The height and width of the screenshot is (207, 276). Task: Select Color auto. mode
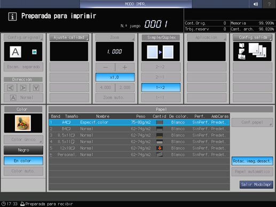coord(23,171)
